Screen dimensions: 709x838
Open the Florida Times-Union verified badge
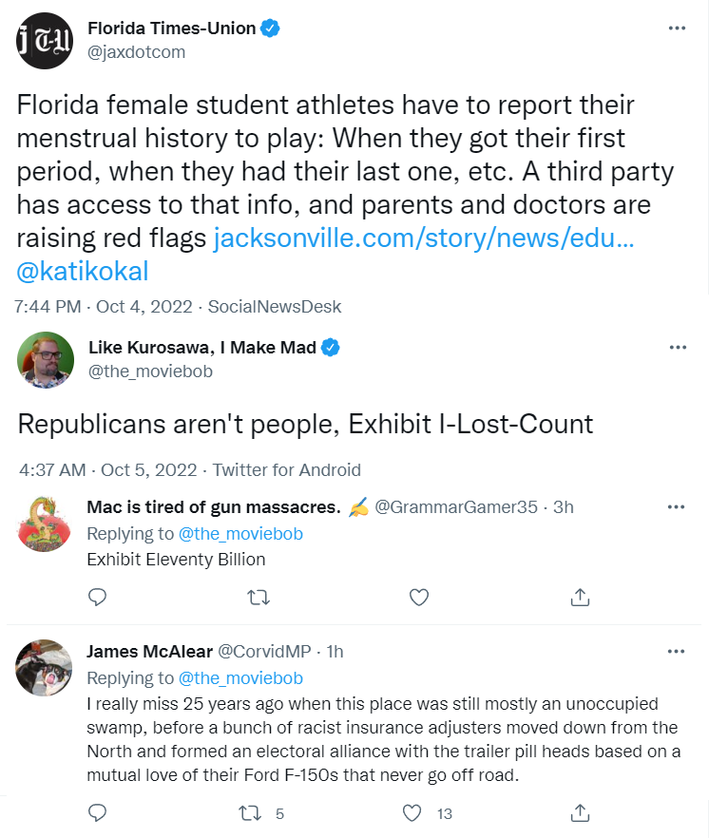[x=271, y=29]
